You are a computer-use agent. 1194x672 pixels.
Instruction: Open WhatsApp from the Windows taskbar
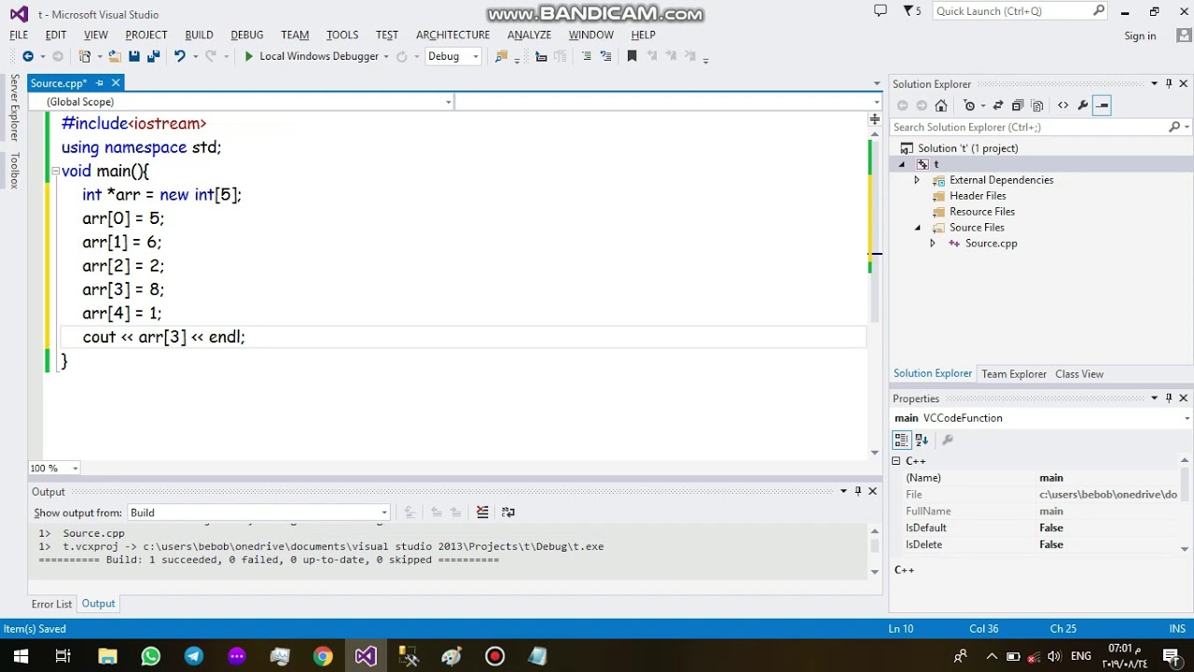[150, 656]
